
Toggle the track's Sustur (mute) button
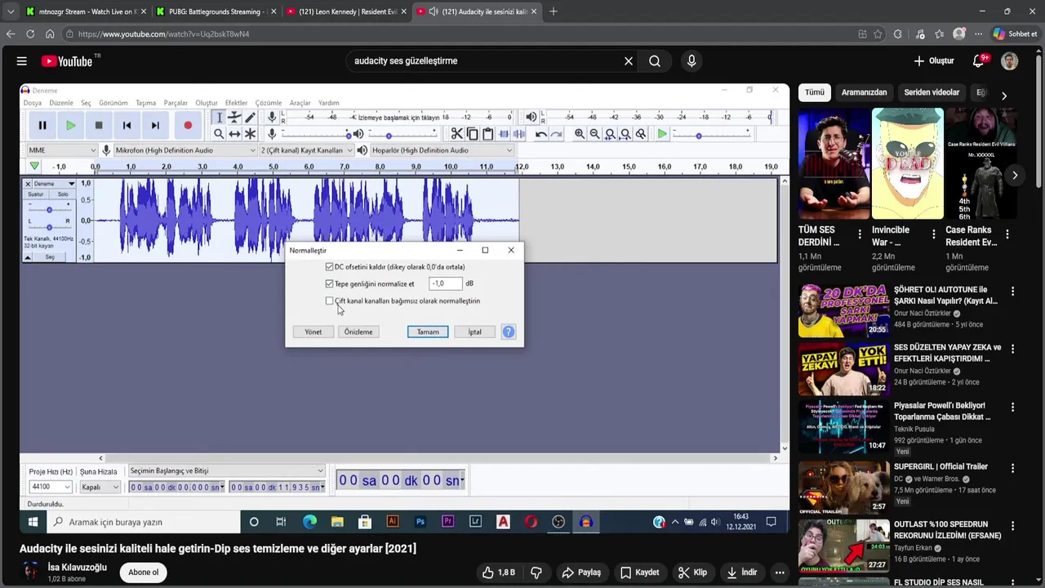point(36,194)
